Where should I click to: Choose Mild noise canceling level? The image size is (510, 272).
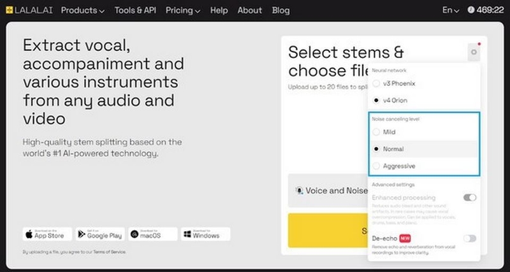coord(376,132)
